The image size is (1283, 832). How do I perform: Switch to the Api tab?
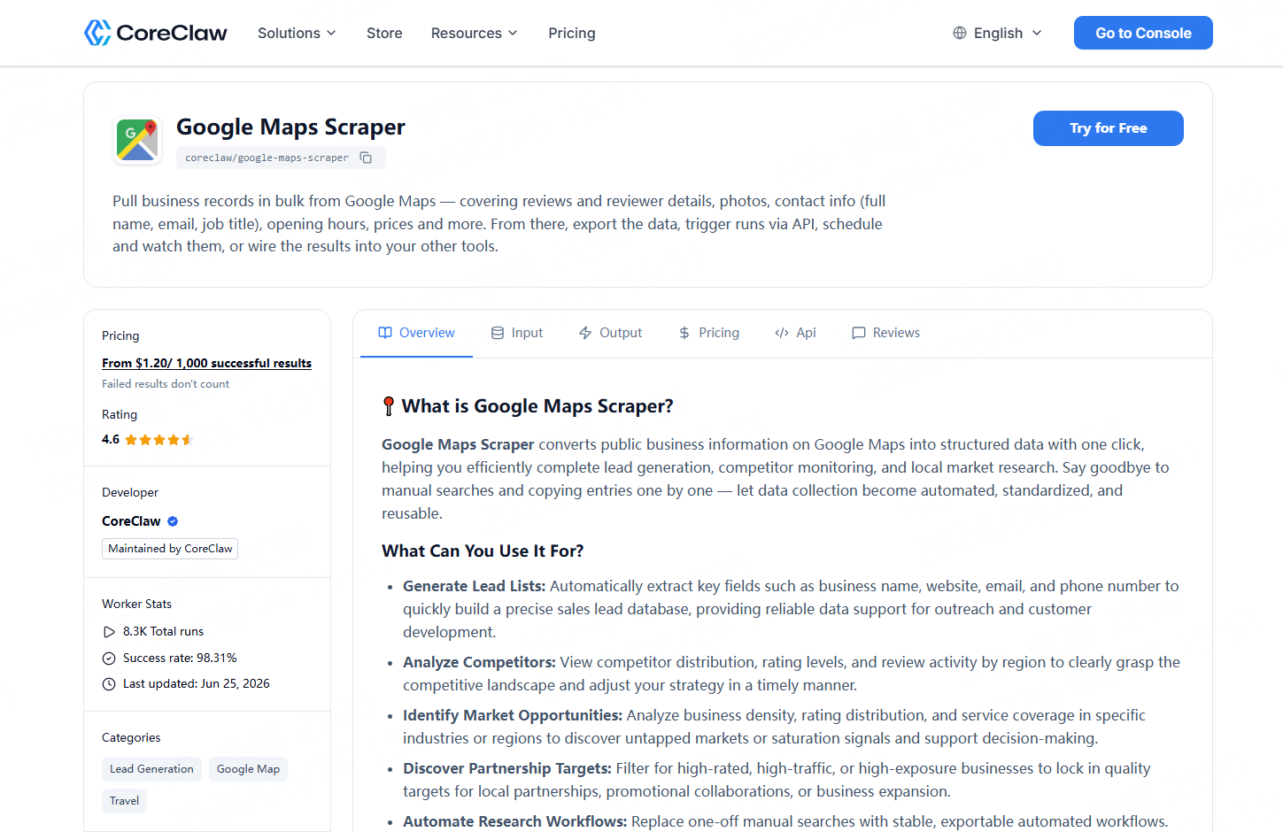[x=795, y=333]
